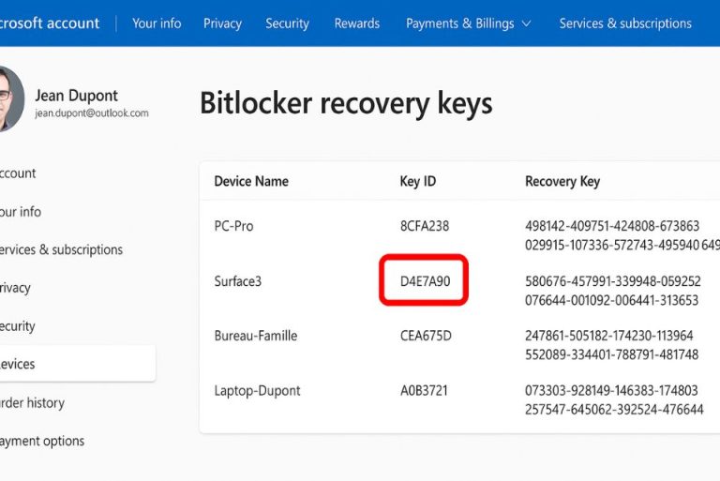Click recovery key line starting 029915-107336
The width and height of the screenshot is (720, 481).
(x=622, y=245)
